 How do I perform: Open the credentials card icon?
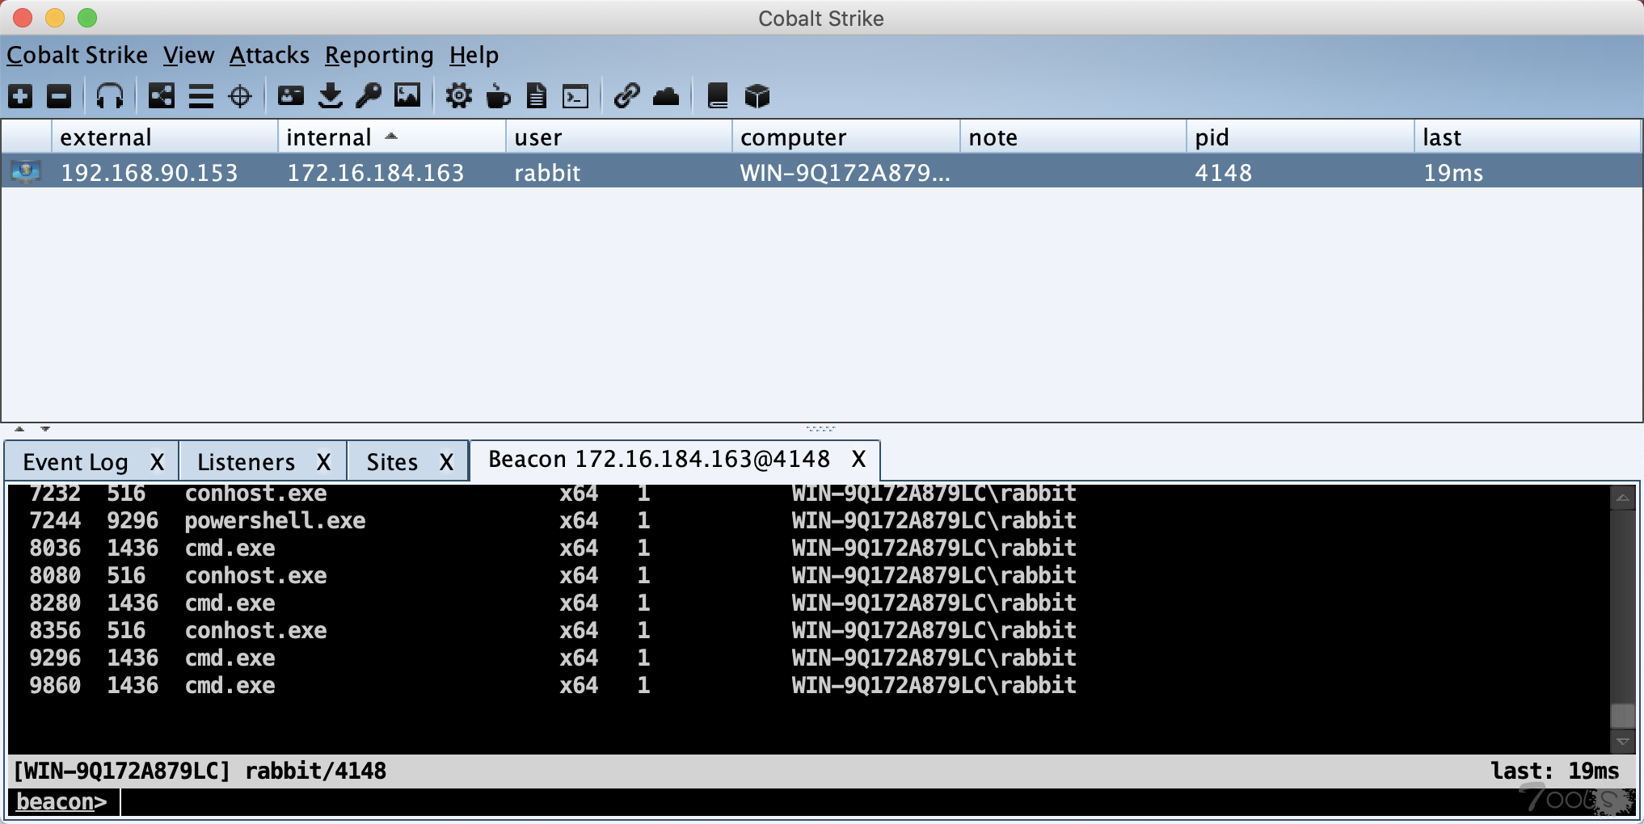tap(291, 96)
